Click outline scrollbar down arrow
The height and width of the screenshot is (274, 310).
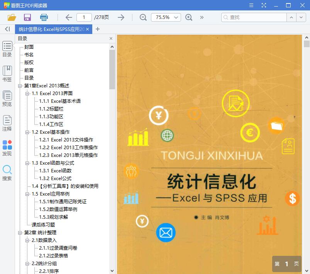112,271
